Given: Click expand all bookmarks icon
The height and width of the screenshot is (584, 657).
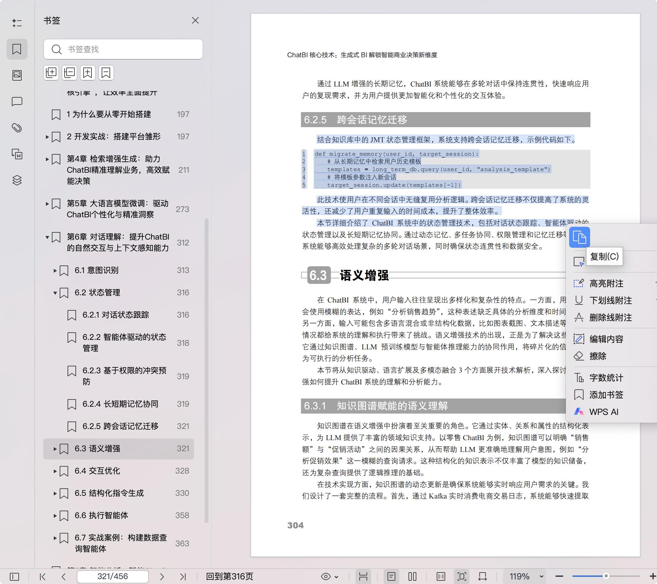Looking at the screenshot, I should click(51, 72).
